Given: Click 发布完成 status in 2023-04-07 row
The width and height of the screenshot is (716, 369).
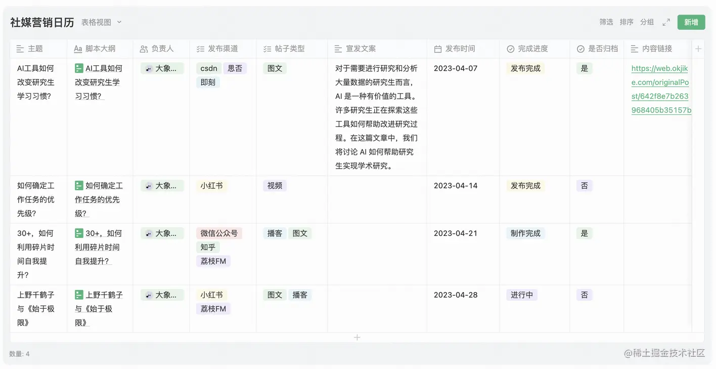Looking at the screenshot, I should point(525,68).
